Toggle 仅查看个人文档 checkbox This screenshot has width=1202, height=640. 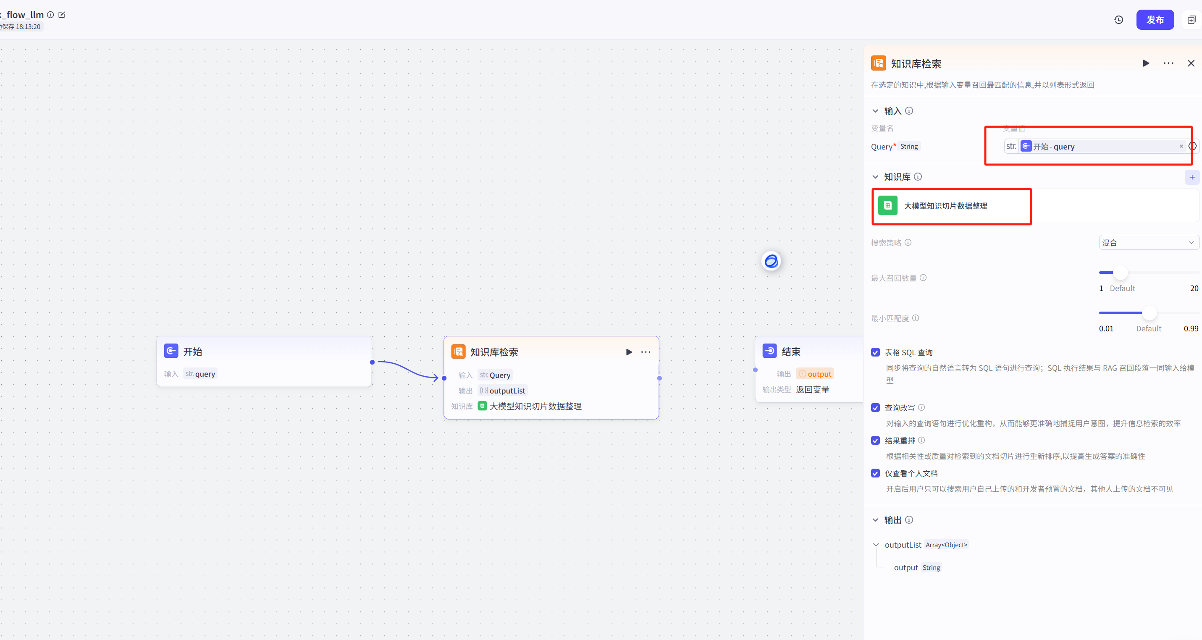(875, 473)
